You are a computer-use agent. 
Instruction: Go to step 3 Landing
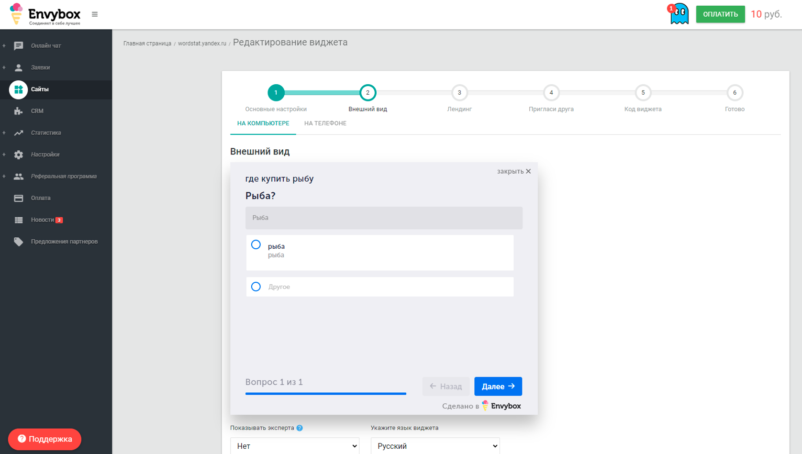459,93
